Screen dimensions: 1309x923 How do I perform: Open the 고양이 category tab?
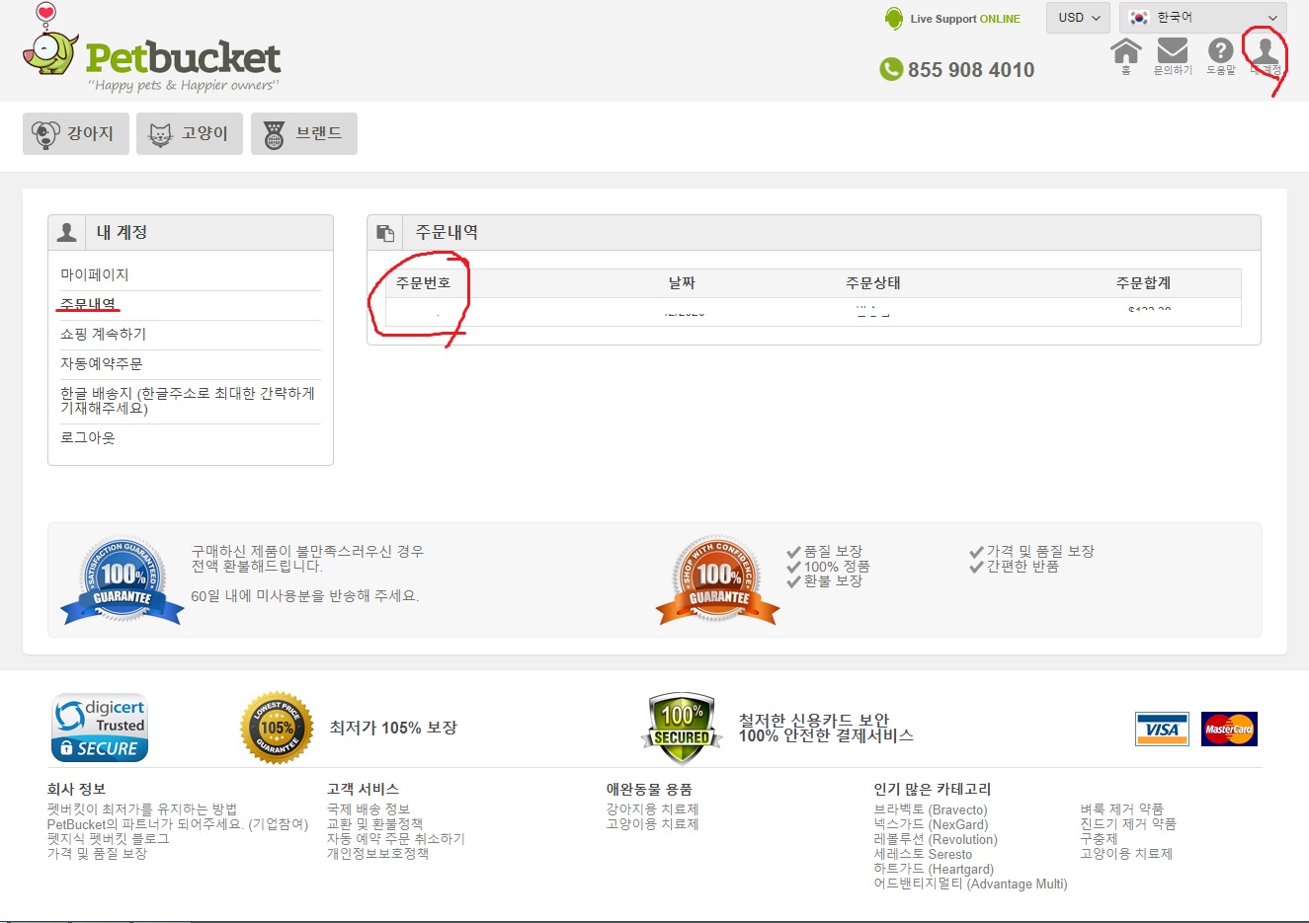coord(190,133)
